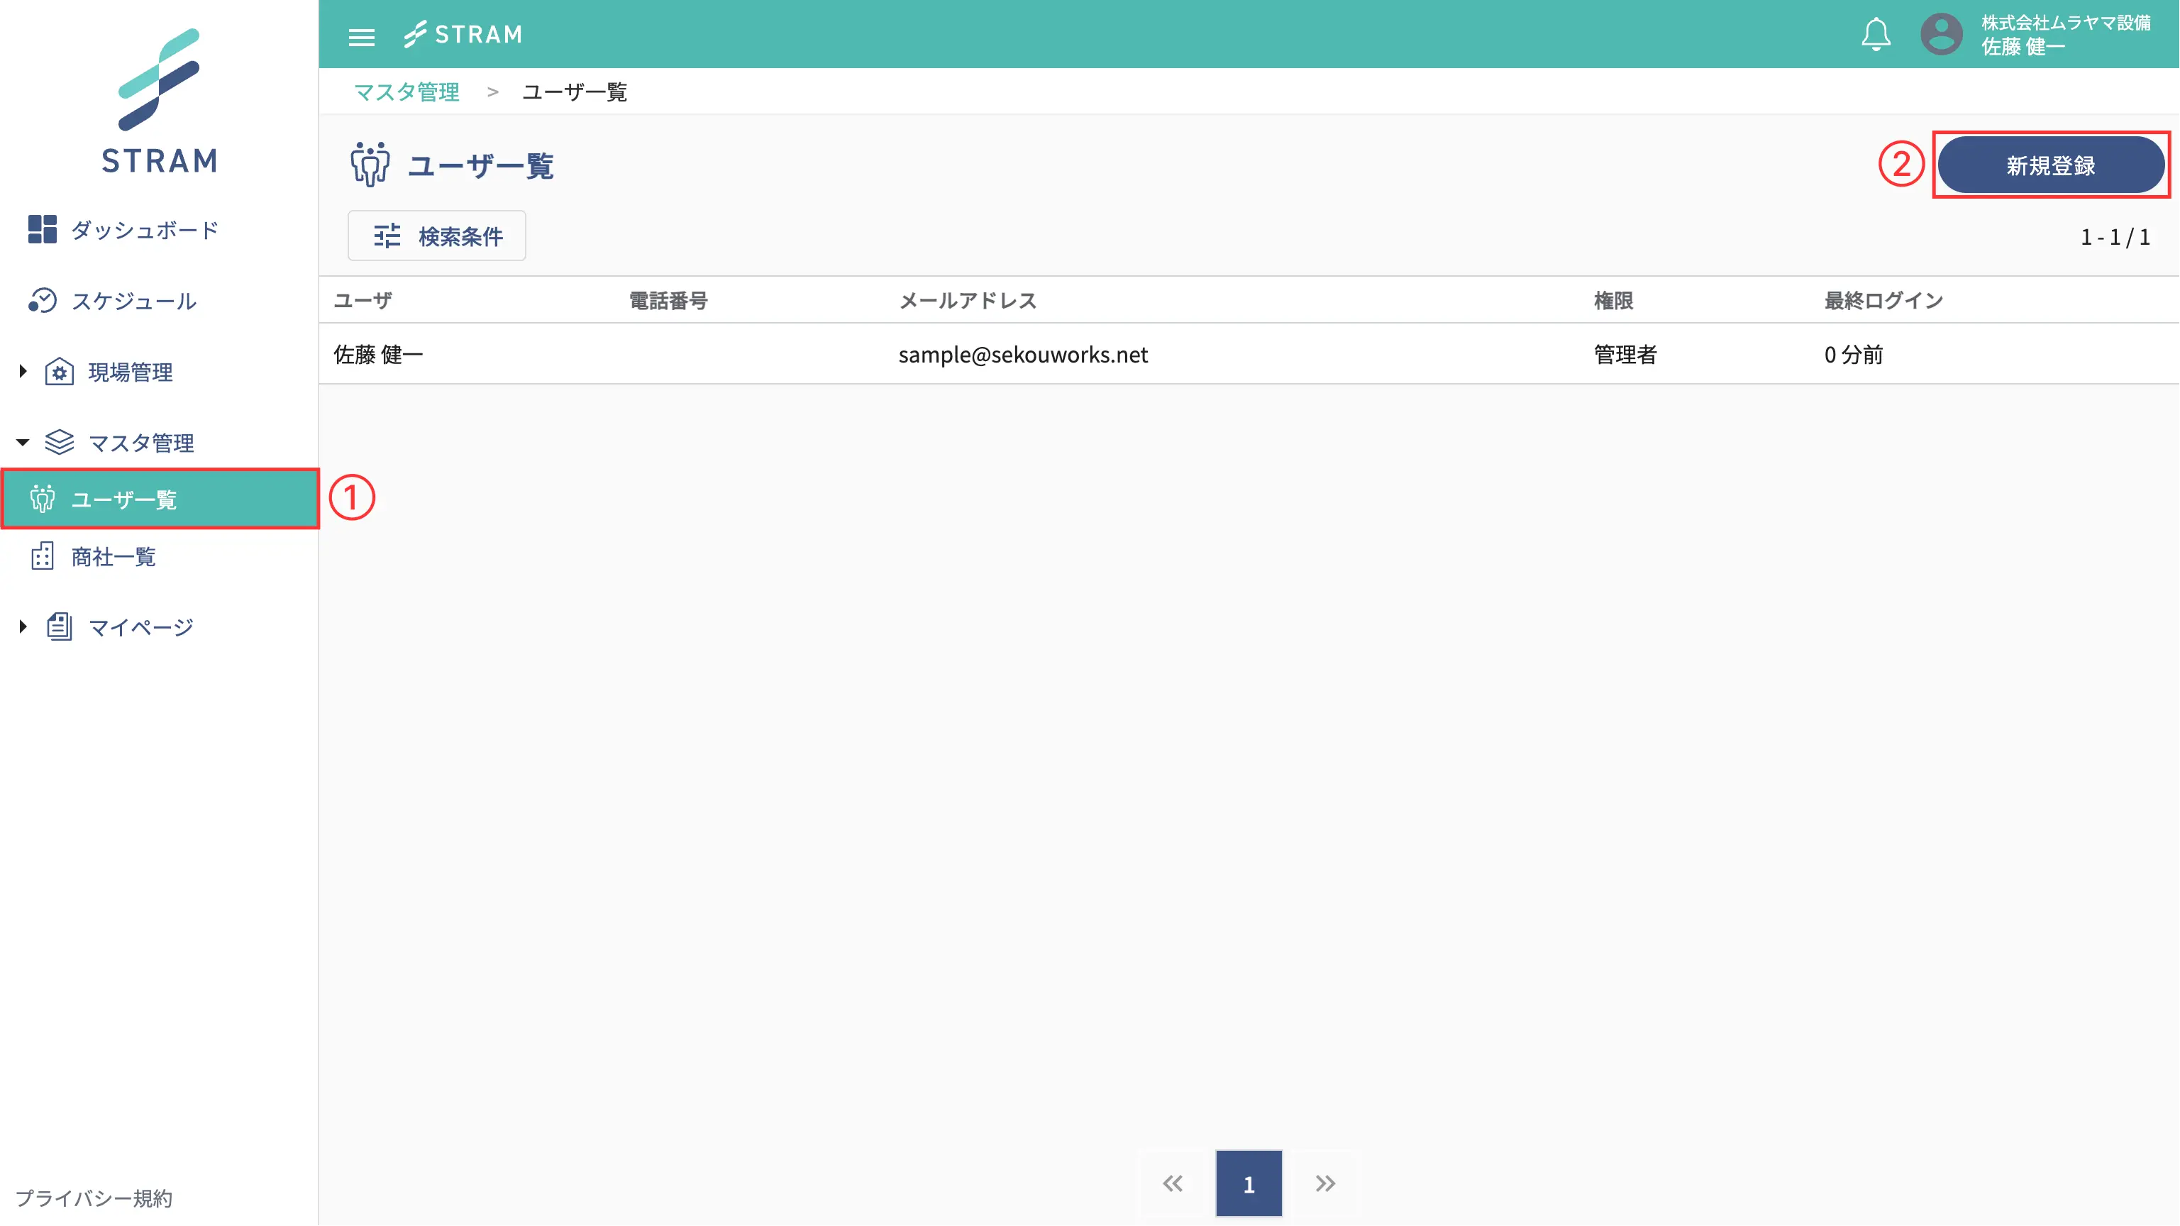Expand the 現場管理 tree arrow
Image resolution: width=2180 pixels, height=1226 pixels.
[23, 370]
